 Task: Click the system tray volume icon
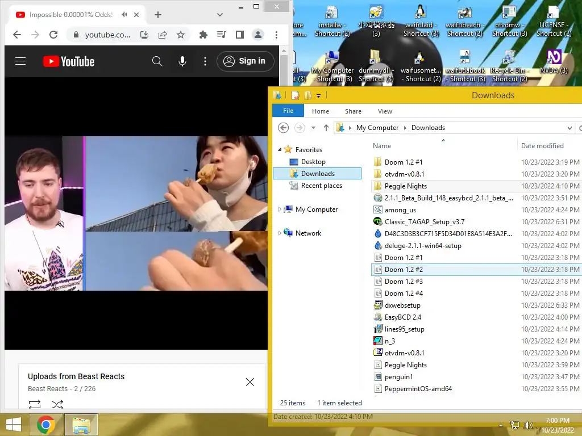527,425
